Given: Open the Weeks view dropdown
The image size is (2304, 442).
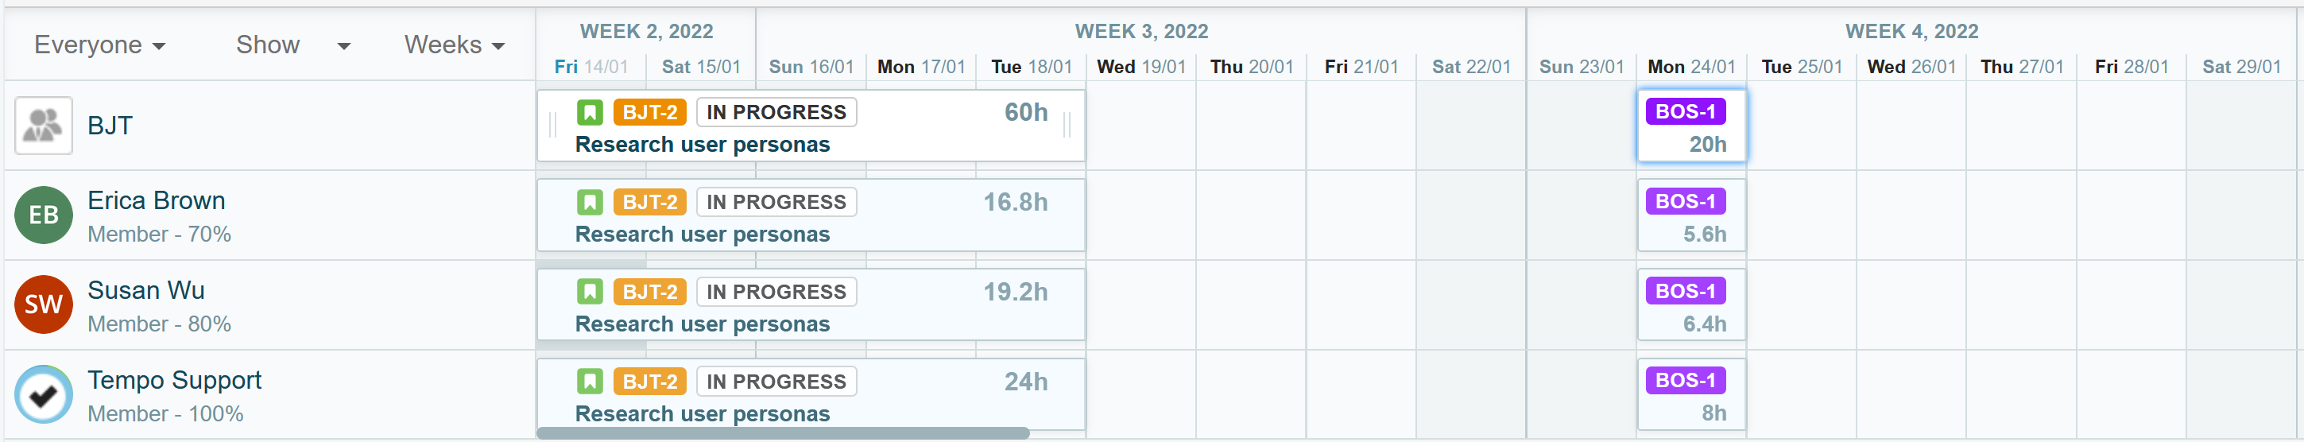Looking at the screenshot, I should coord(455,45).
